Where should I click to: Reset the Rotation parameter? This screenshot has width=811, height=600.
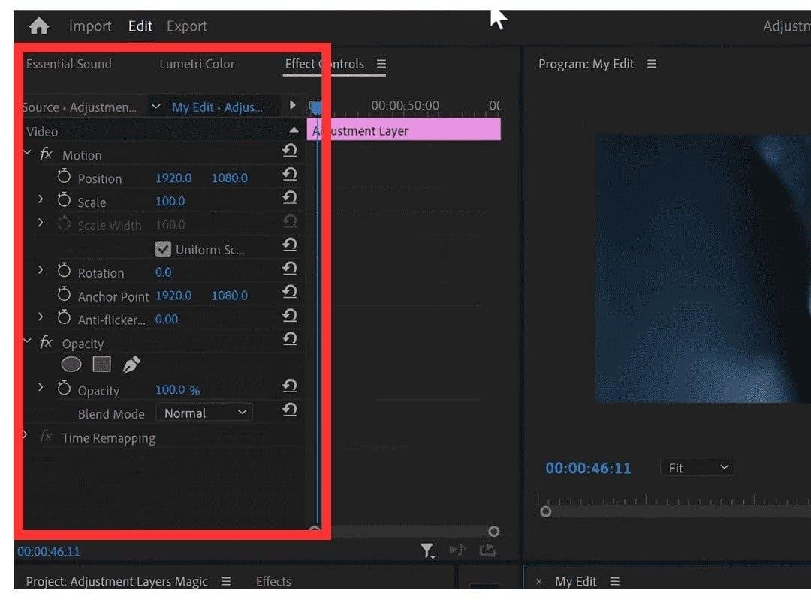tap(289, 268)
